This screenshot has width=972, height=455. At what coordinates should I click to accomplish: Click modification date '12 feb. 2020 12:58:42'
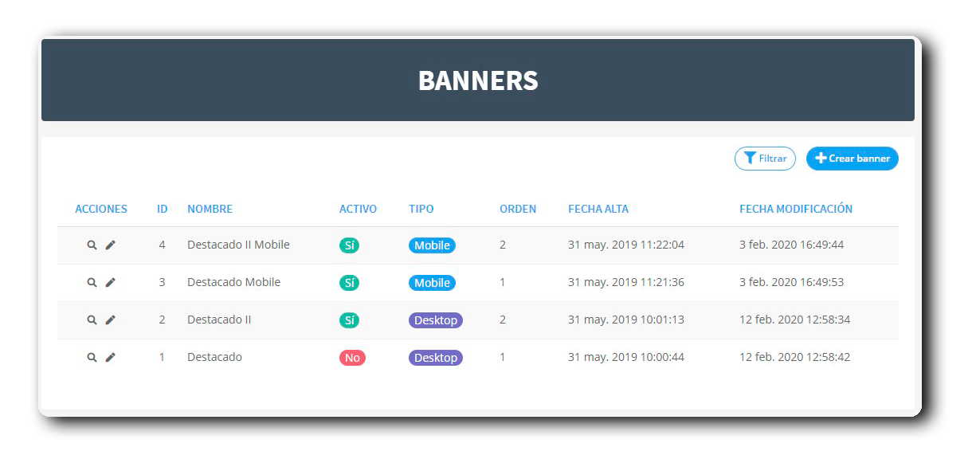click(x=795, y=357)
